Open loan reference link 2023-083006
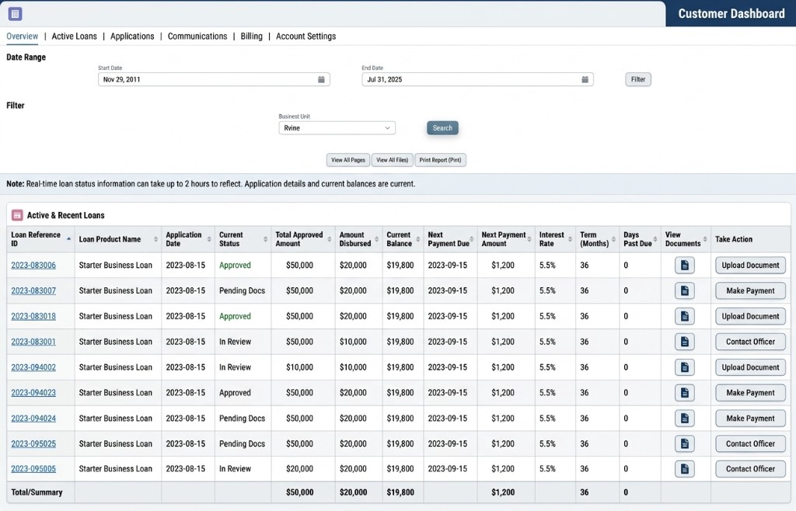This screenshot has width=796, height=511. click(x=33, y=265)
